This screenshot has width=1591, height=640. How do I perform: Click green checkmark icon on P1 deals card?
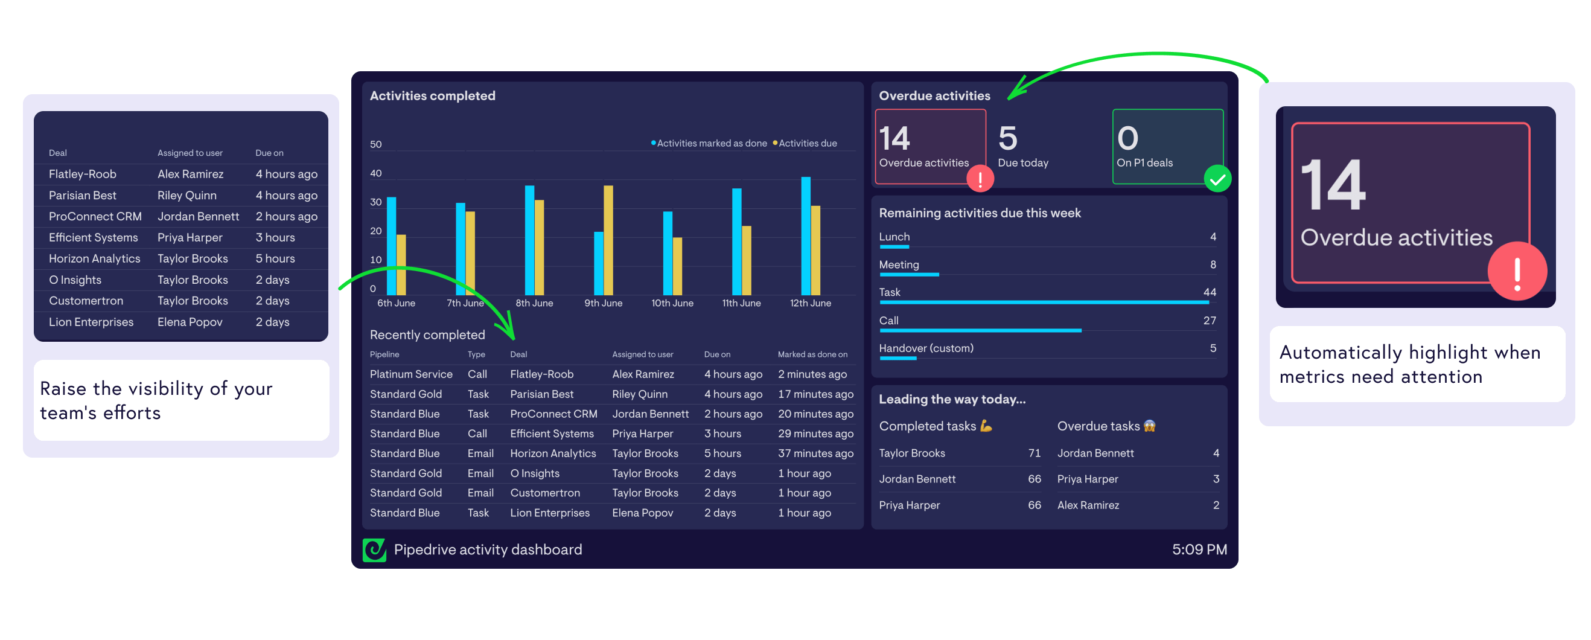click(1217, 179)
